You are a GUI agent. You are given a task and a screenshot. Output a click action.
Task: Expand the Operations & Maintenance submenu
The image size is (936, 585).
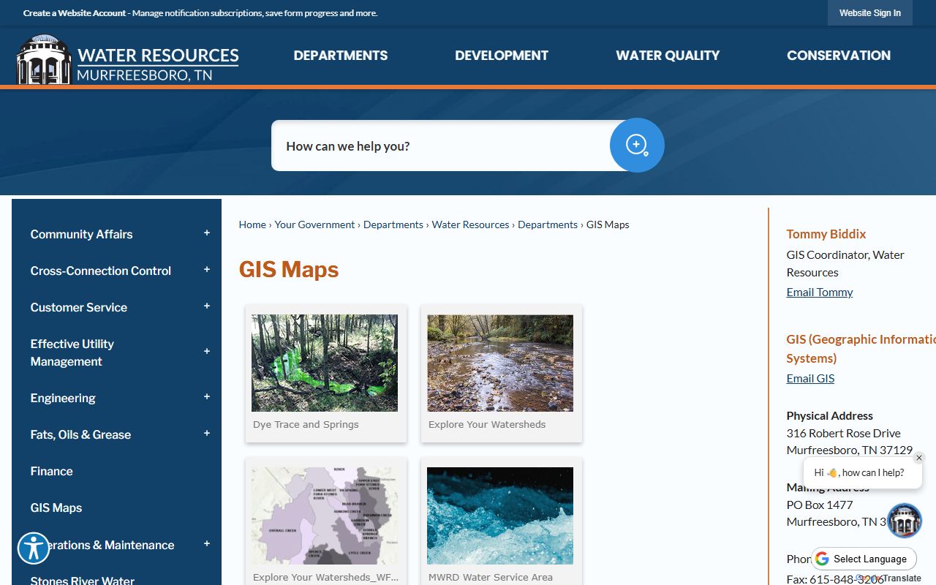pos(207,544)
